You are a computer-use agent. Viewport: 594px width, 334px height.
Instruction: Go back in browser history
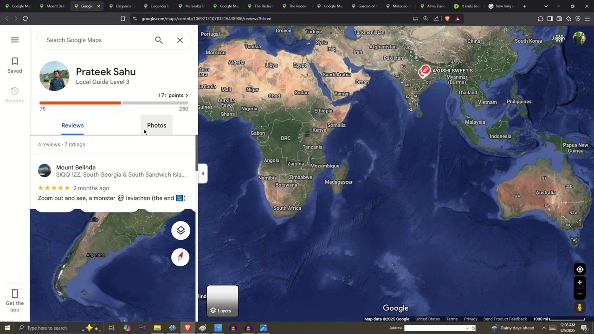(x=6, y=19)
